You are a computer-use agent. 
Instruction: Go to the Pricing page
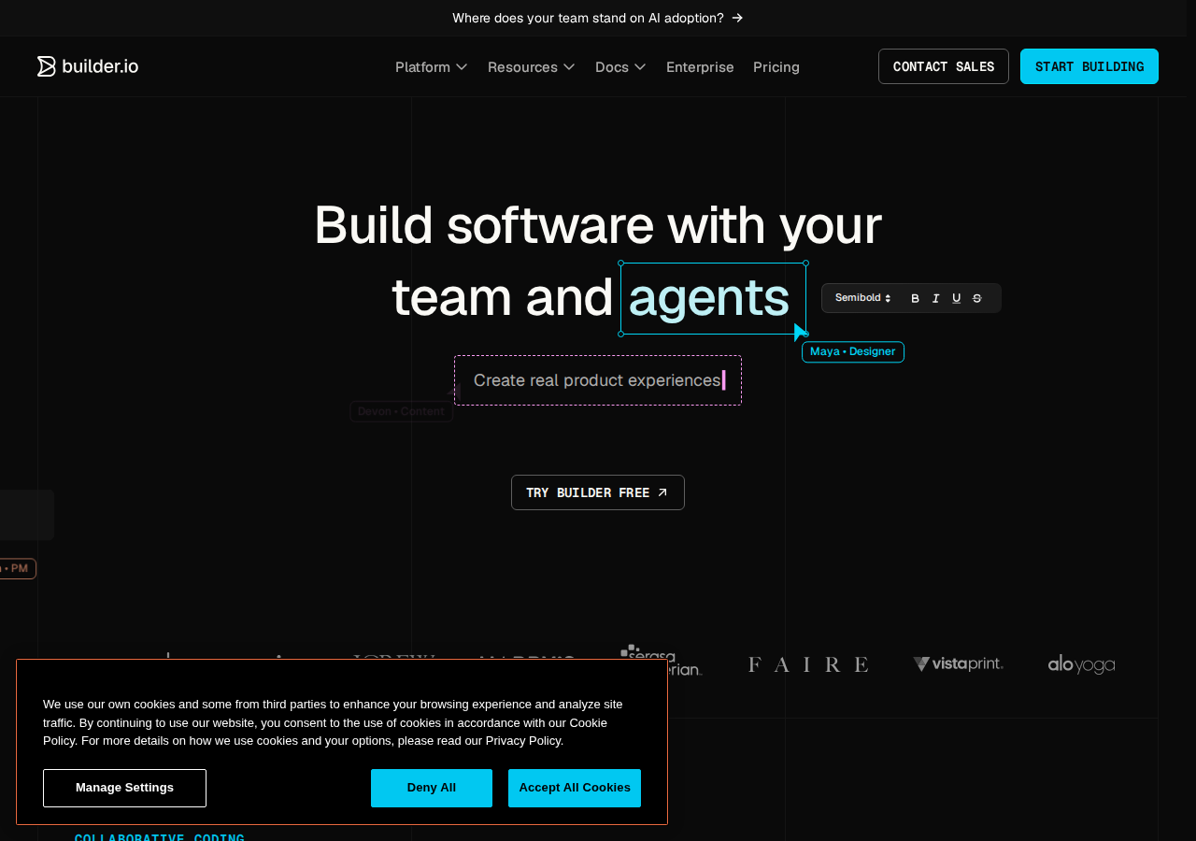776,67
